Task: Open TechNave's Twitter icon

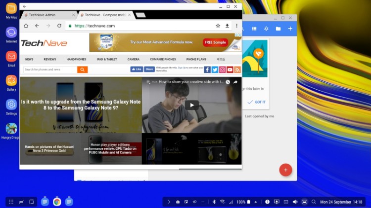Action: tap(215, 69)
